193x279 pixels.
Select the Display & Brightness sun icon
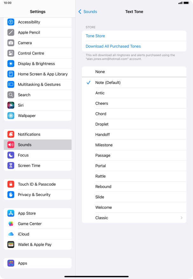pos(11,64)
